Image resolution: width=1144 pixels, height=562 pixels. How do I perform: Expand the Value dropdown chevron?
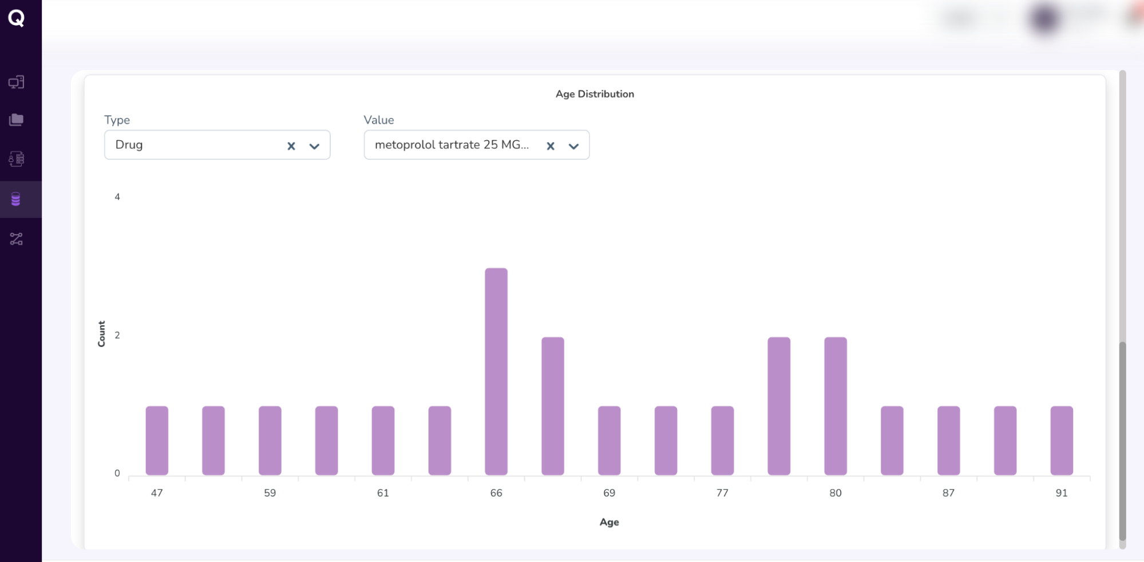click(x=573, y=146)
